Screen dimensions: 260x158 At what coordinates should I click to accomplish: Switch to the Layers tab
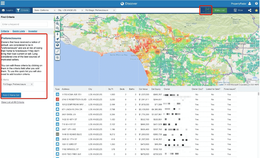[x=7, y=10]
